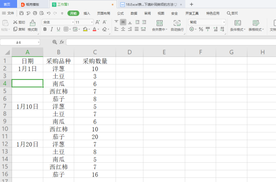Viewport: 276px width, 182px height.
Task: Increase indent in cell
Action: [x=144, y=22]
